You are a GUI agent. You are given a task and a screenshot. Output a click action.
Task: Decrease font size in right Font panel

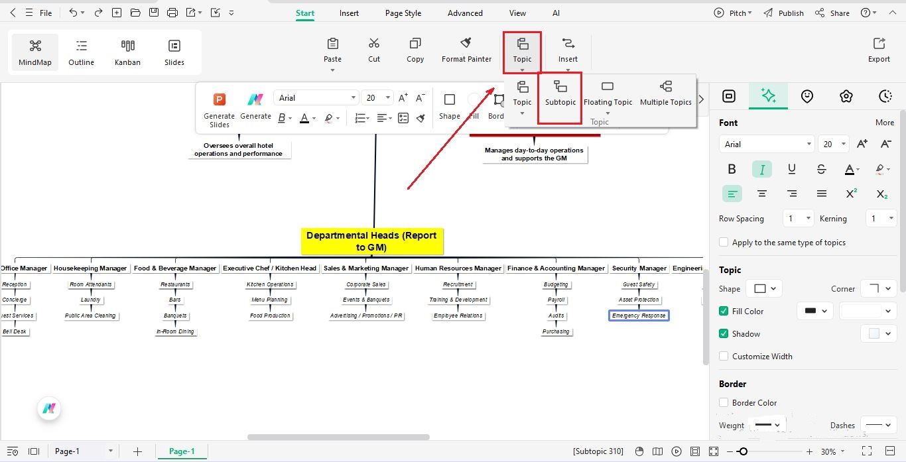pyautogui.click(x=885, y=144)
